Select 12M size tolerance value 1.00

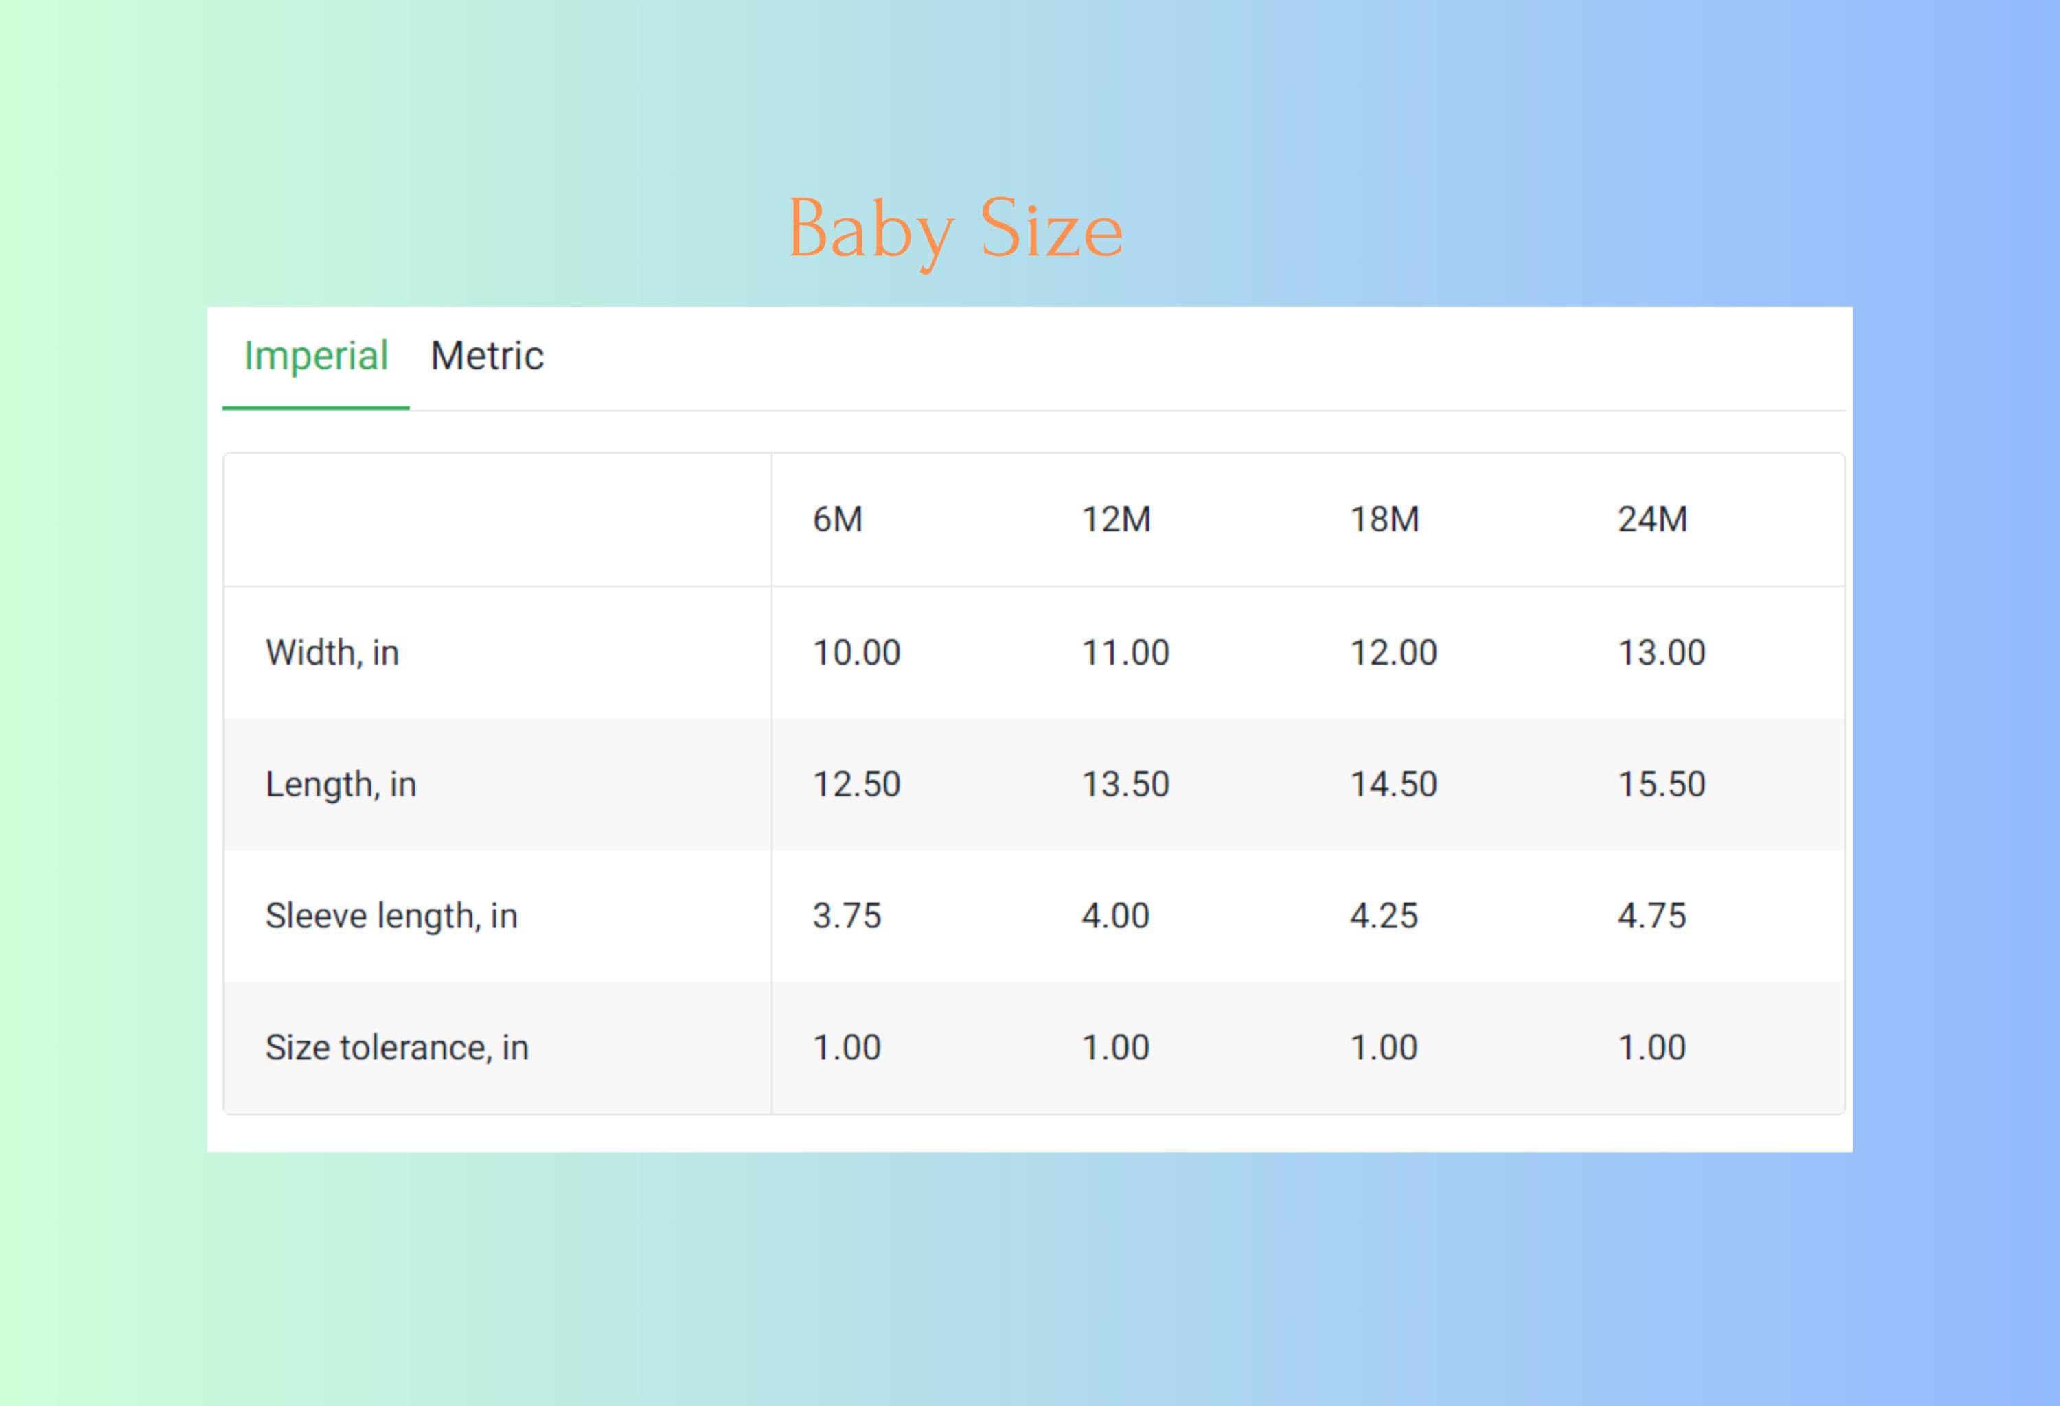tap(1115, 1048)
